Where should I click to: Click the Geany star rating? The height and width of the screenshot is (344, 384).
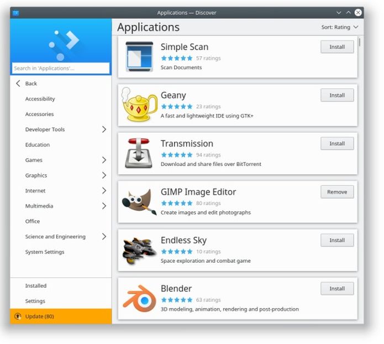[x=177, y=106]
